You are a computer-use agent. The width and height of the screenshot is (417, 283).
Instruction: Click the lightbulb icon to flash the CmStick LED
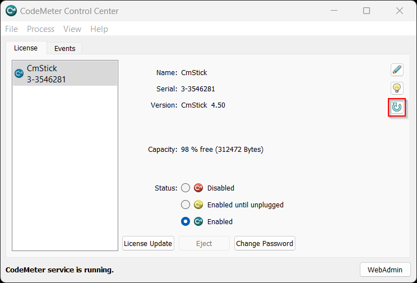coord(397,88)
